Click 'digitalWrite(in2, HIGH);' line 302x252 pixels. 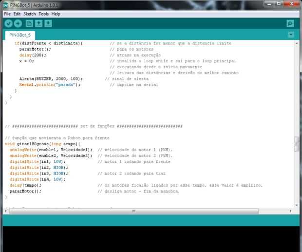tap(38, 168)
